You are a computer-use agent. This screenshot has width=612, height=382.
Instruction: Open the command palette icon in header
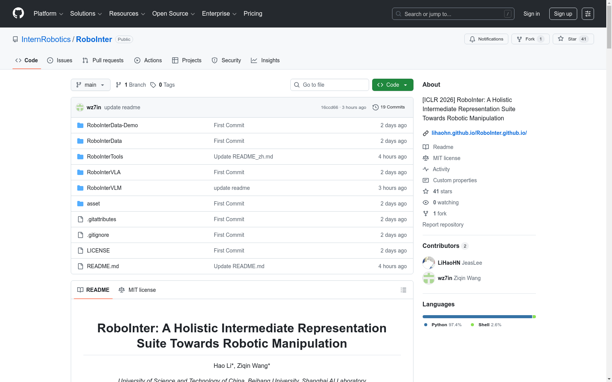click(x=588, y=14)
